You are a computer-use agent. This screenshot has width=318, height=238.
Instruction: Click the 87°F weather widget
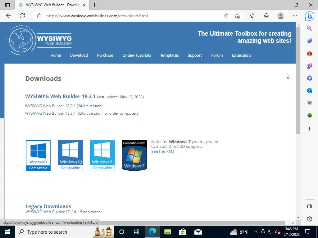click(239, 232)
